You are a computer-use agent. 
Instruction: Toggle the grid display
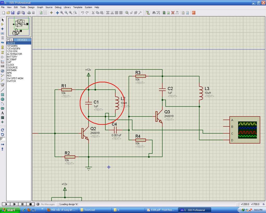pos(45,12)
